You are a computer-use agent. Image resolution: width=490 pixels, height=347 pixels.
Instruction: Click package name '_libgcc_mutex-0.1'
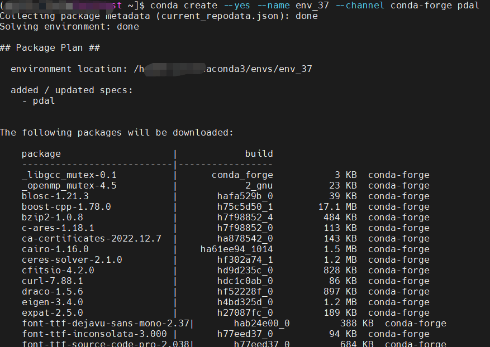click(69, 175)
